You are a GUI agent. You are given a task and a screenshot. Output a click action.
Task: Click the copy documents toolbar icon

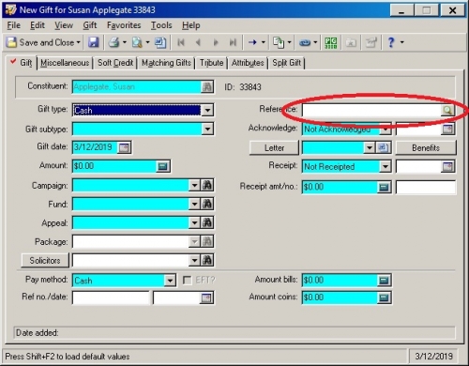pos(279,42)
